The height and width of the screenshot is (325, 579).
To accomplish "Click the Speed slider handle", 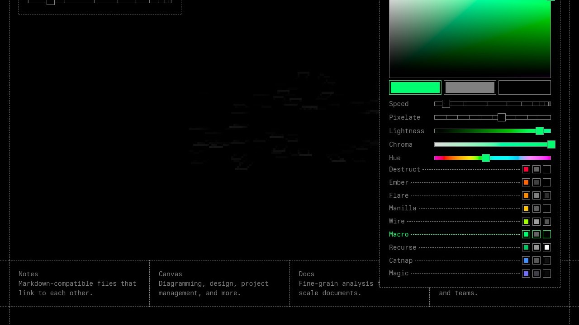I will (446, 104).
